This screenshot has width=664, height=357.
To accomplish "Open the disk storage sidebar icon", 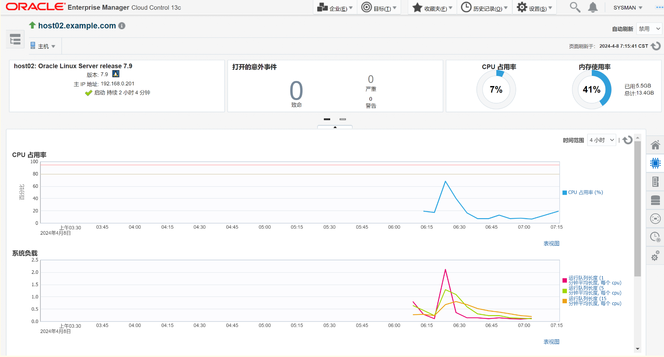I will (x=655, y=200).
